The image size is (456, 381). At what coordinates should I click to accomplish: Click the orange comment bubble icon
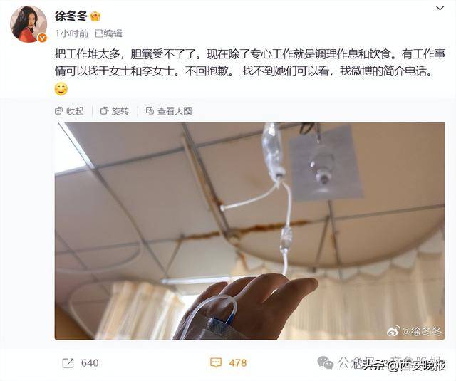coord(216,362)
